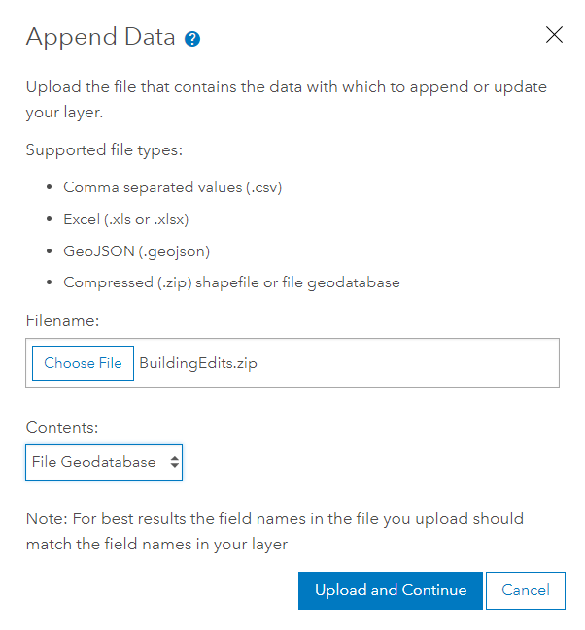
Task: Close the Append Data dialog with the X
Action: click(554, 35)
